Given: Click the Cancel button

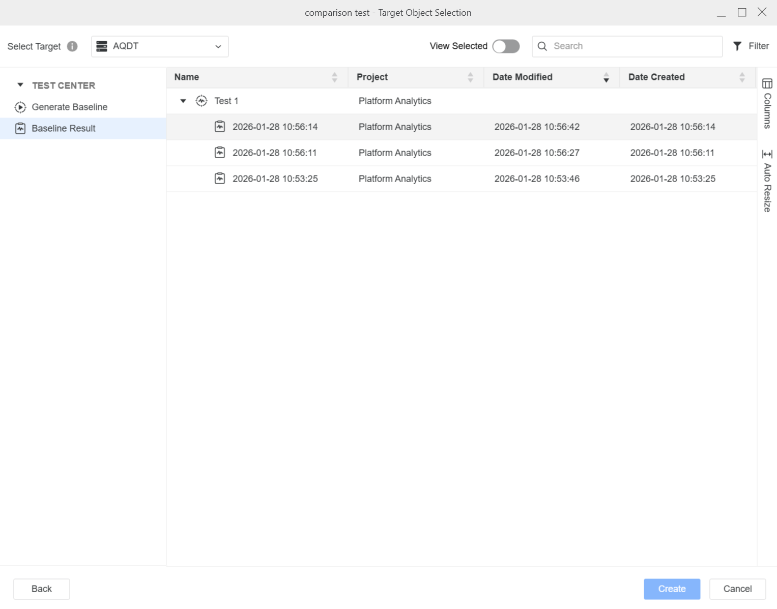Looking at the screenshot, I should coord(737,589).
